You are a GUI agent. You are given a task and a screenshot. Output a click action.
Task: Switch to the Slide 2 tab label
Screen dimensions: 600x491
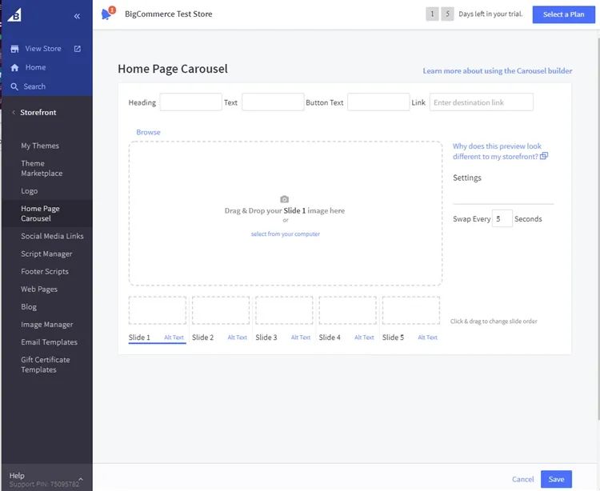pos(203,337)
